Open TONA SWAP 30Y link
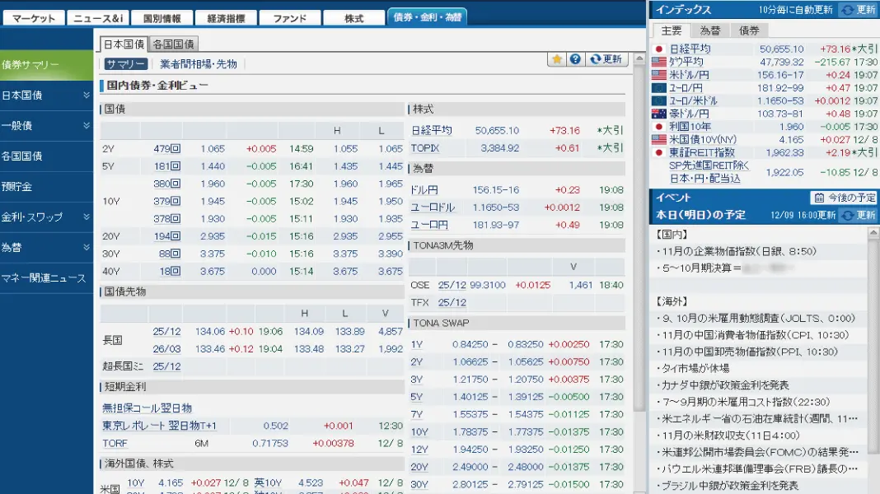The image size is (880, 494). click(419, 484)
